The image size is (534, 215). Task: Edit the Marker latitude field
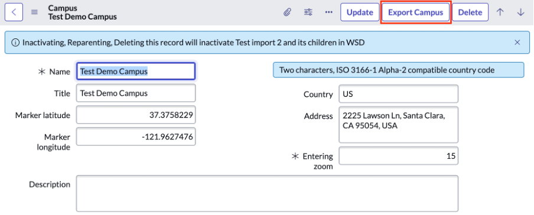click(x=136, y=115)
